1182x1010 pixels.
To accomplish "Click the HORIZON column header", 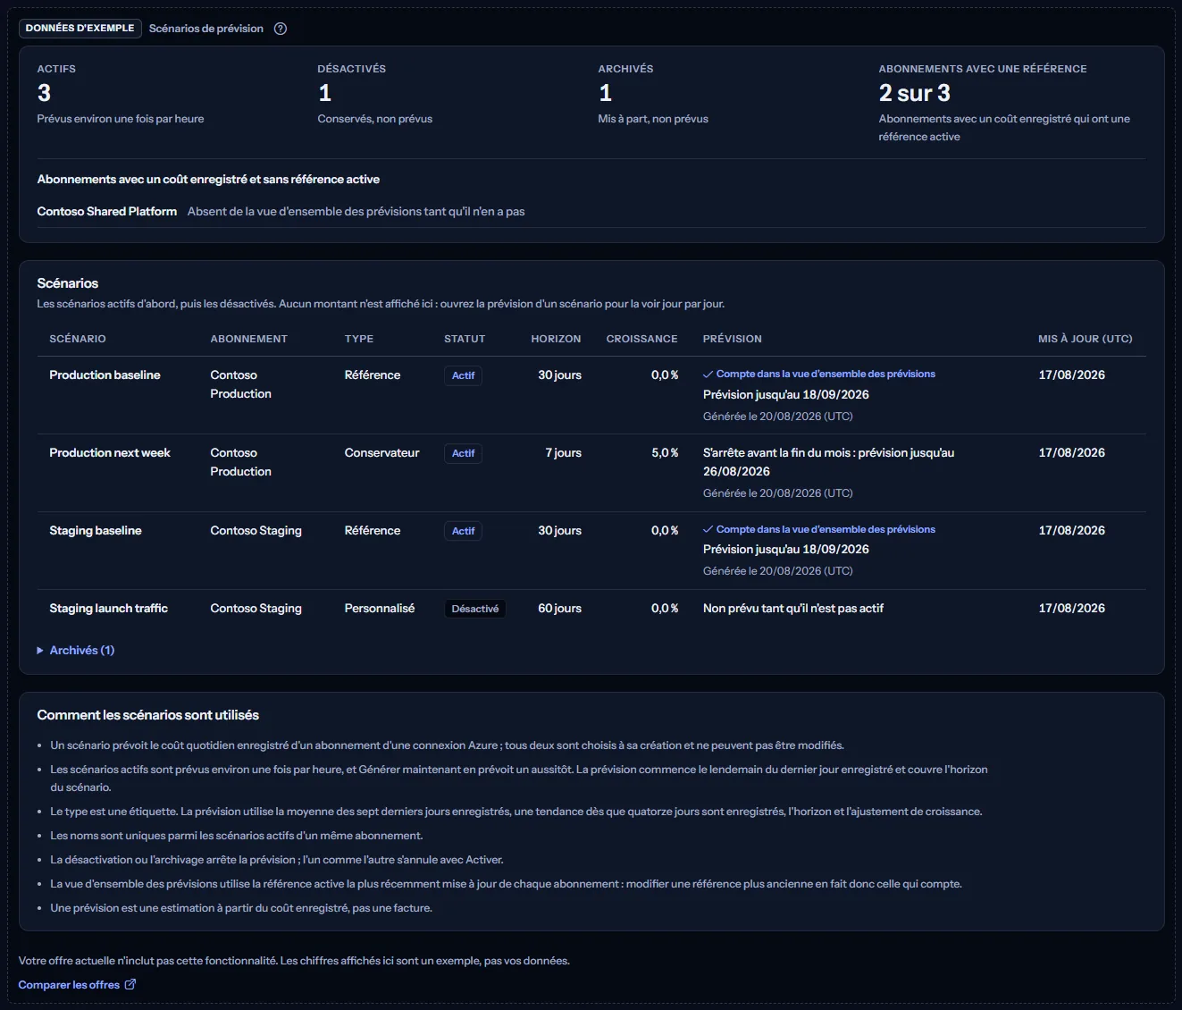I will pyautogui.click(x=556, y=340).
